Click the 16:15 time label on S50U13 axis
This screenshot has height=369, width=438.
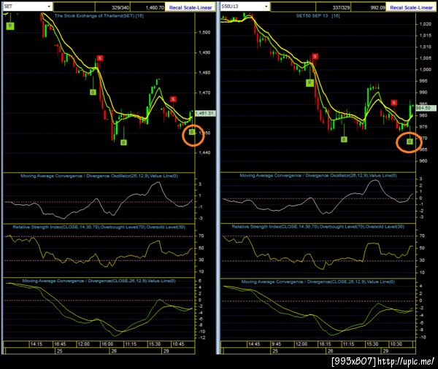[325, 344]
